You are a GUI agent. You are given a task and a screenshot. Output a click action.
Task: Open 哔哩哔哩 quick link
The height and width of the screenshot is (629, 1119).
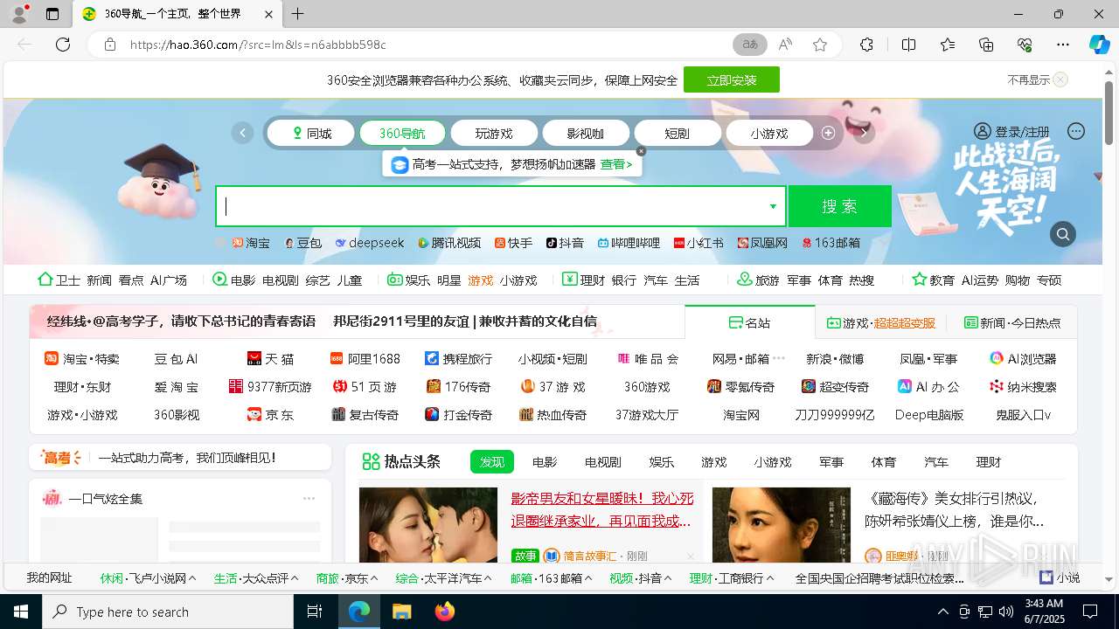629,243
